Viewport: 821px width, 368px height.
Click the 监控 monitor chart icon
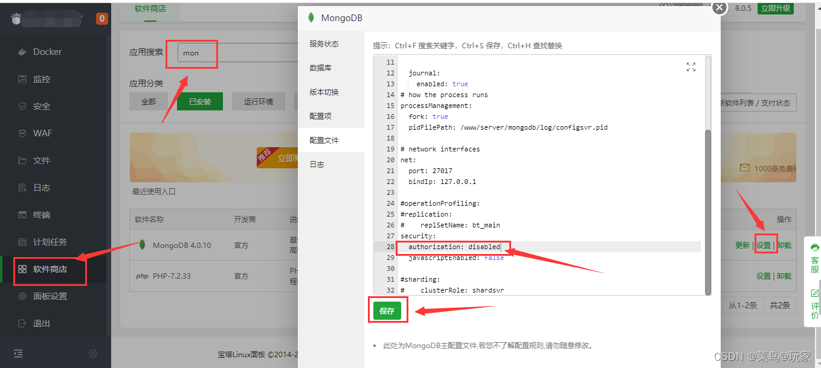[22, 79]
